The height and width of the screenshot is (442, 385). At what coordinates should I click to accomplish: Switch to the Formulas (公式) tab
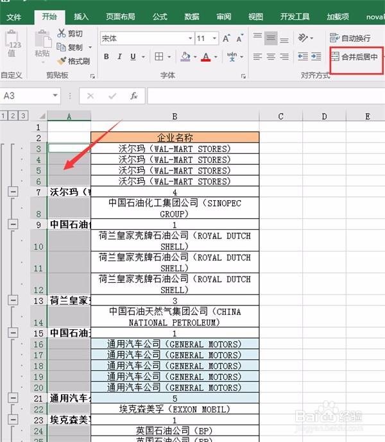tap(160, 17)
